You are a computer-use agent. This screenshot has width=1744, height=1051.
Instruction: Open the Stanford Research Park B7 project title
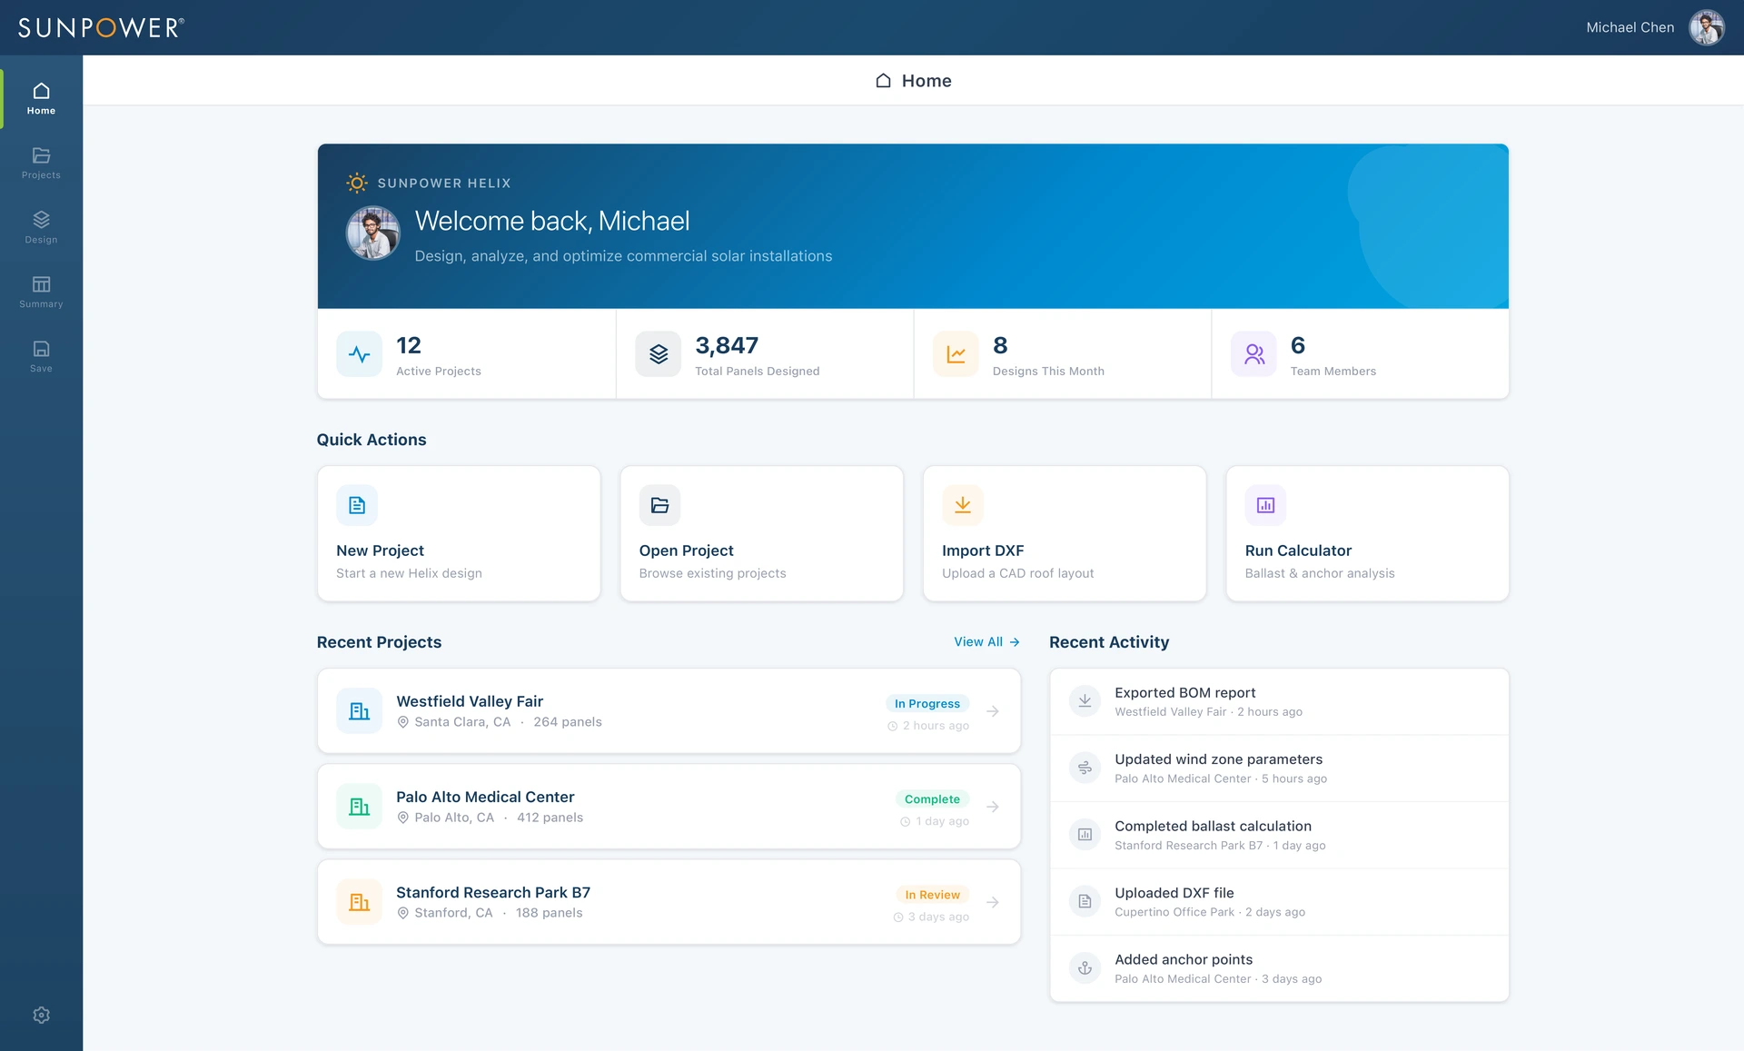pos(493,892)
